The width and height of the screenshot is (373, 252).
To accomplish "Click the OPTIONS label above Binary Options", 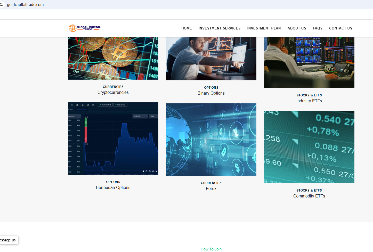I will [211, 88].
